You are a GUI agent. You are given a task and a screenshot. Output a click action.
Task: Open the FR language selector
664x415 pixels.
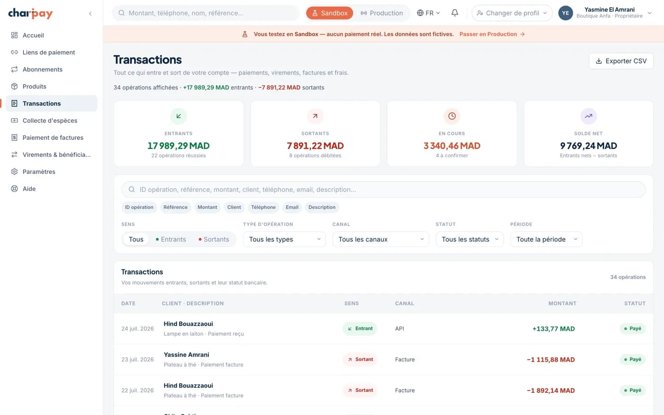click(x=428, y=13)
